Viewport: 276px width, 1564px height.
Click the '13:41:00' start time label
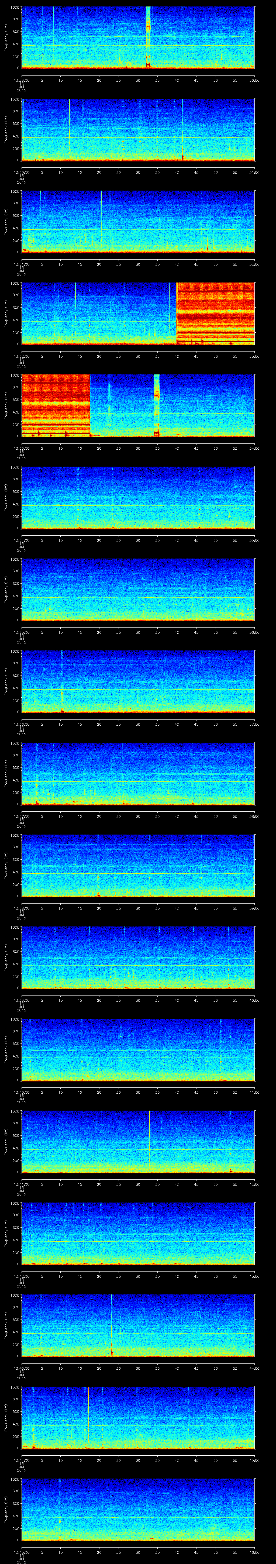pos(21,1184)
